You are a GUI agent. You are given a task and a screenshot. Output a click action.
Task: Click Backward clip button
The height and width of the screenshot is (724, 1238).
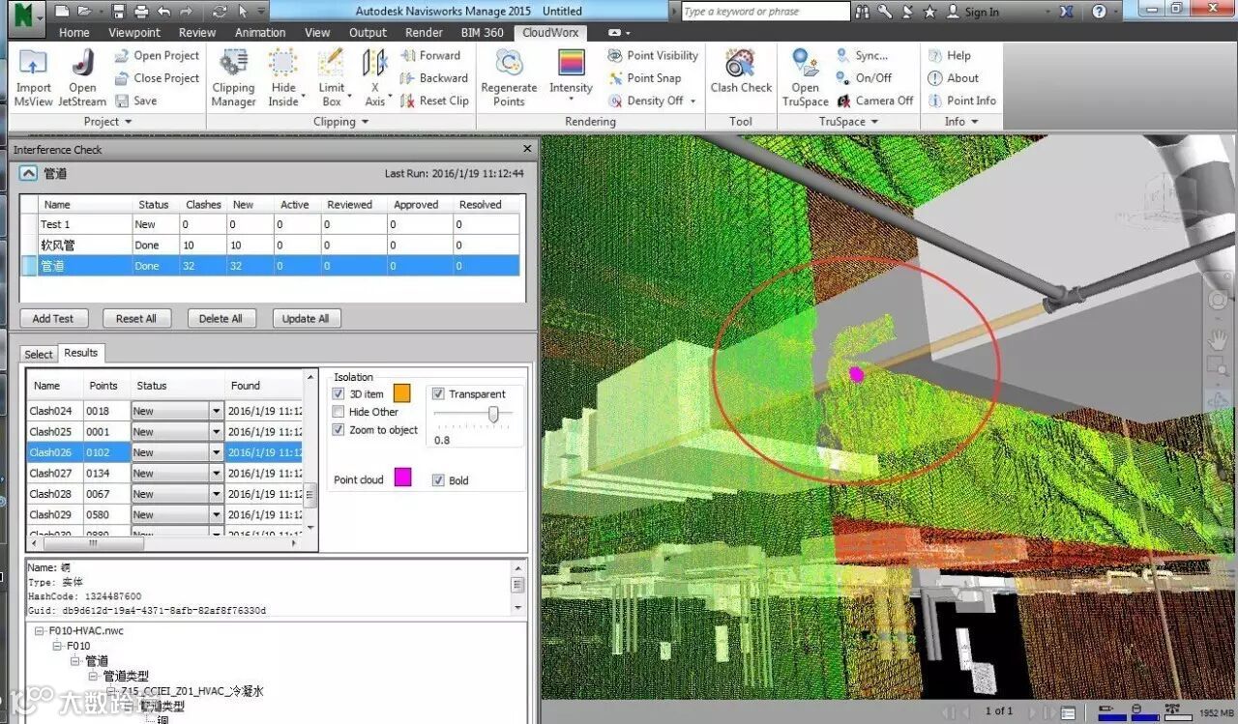(x=434, y=78)
